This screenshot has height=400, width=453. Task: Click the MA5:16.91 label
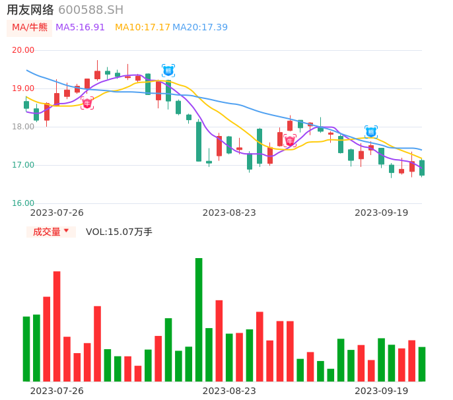pos(80,27)
